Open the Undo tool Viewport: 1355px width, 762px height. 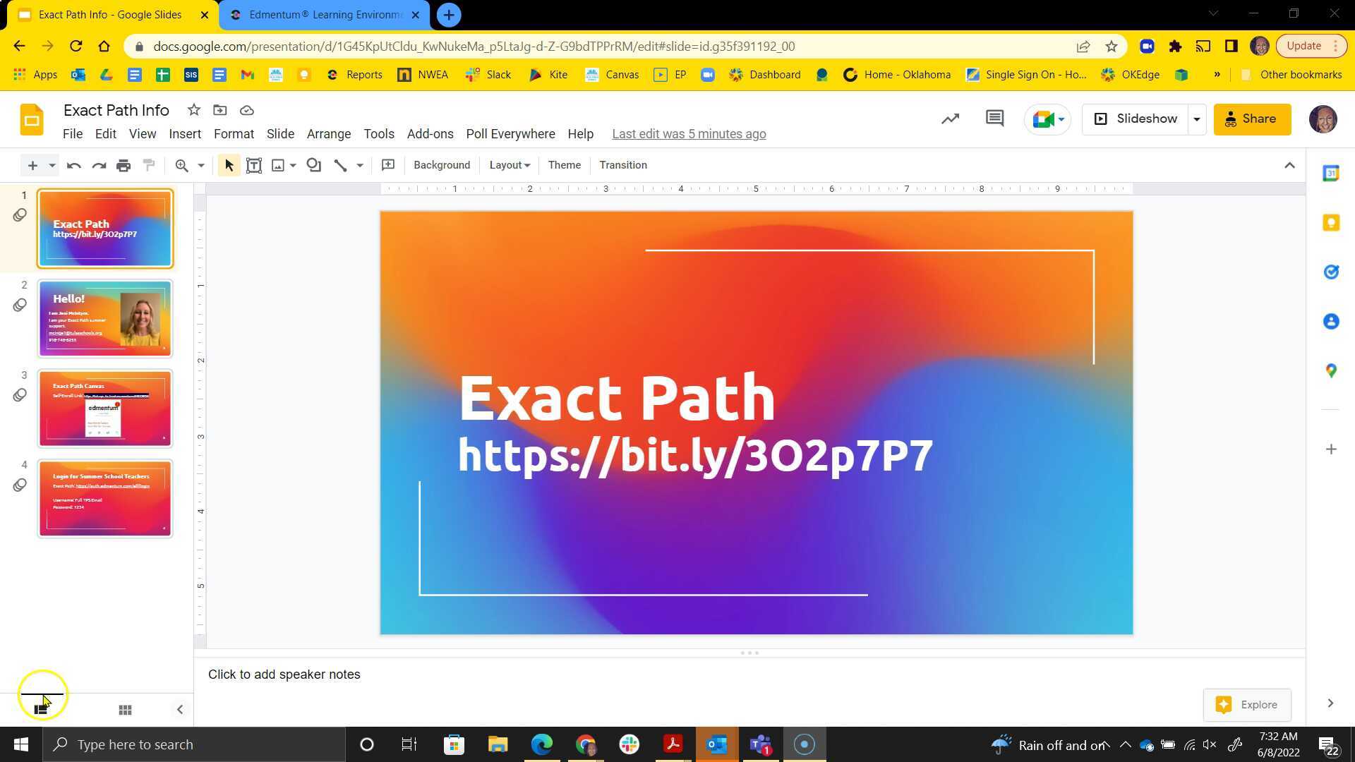[x=73, y=165]
